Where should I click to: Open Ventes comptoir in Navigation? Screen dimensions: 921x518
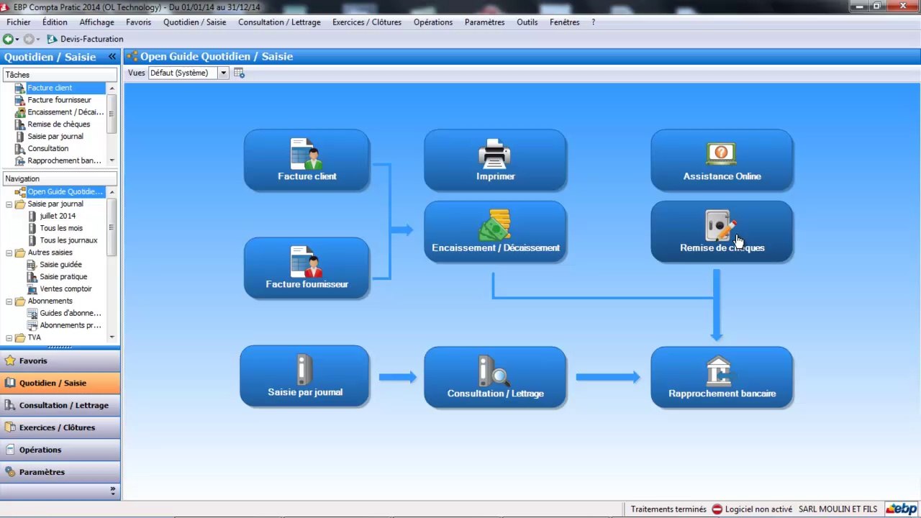[x=65, y=289]
